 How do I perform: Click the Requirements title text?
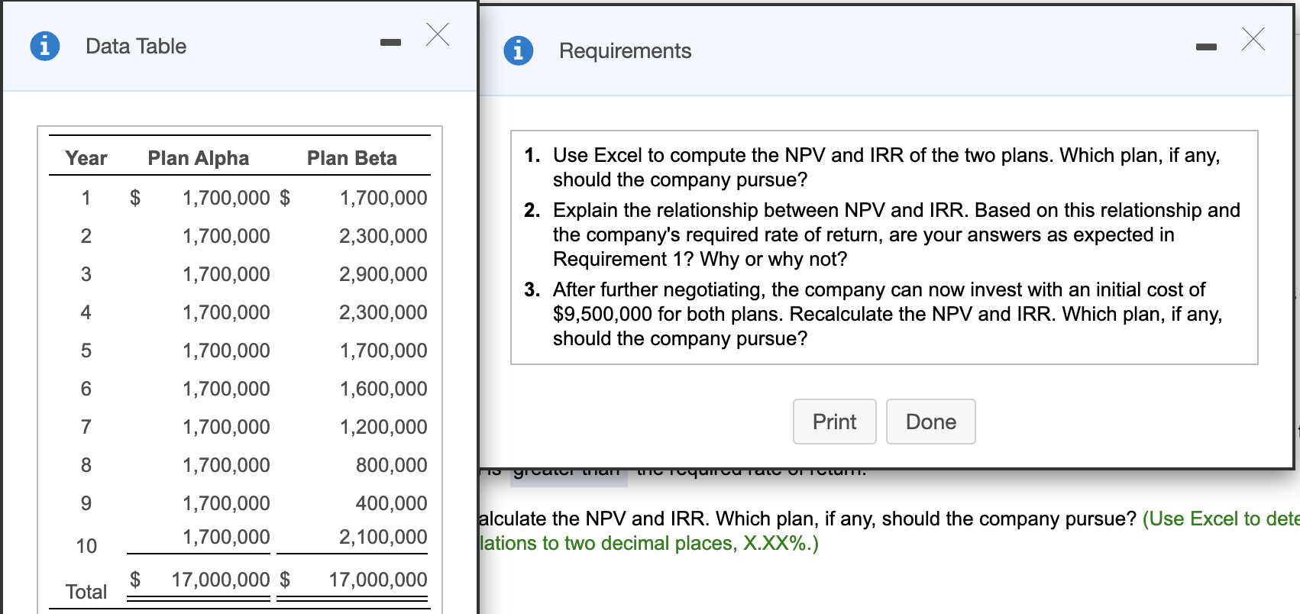(x=626, y=50)
